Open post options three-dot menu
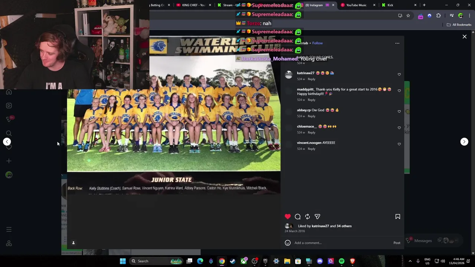This screenshot has height=267, width=475. click(397, 43)
